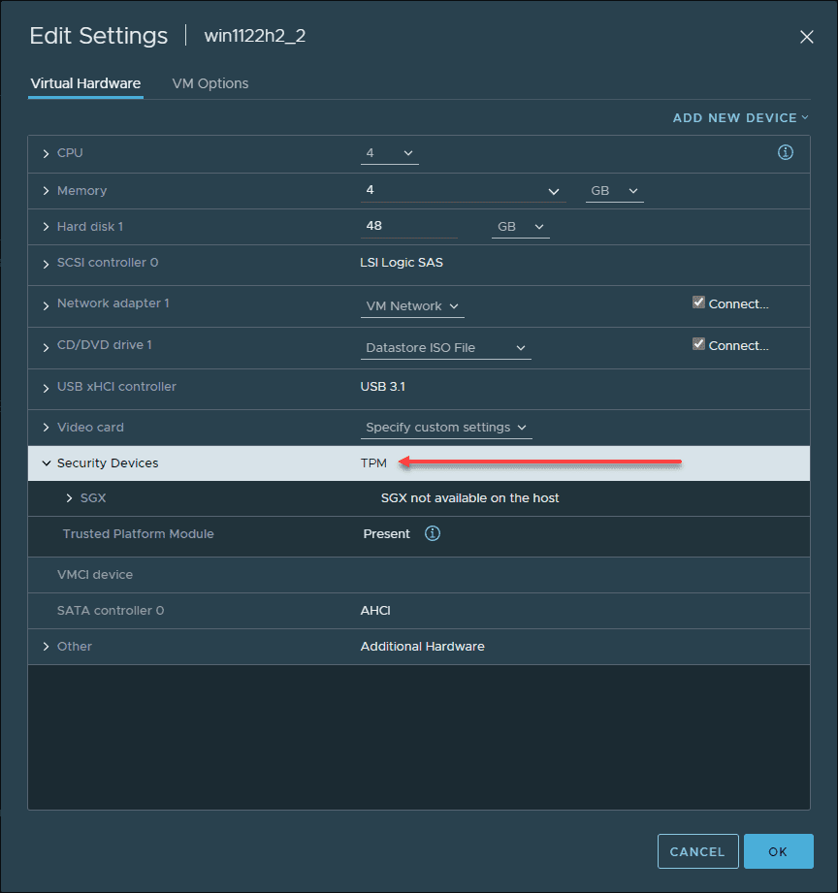Expand the Other hardware row

click(x=47, y=647)
